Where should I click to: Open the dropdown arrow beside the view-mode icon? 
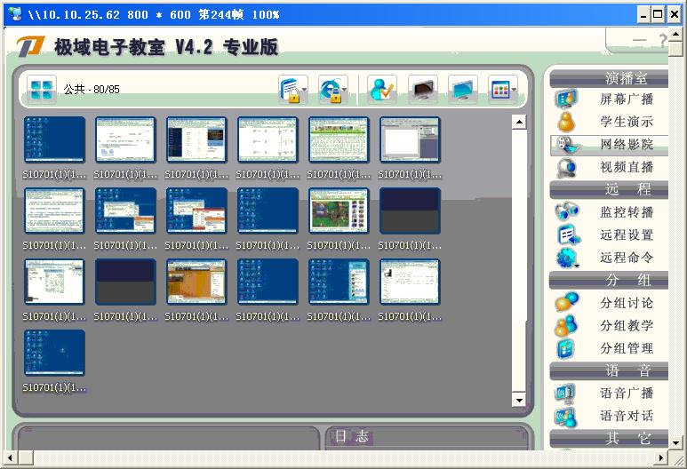515,90
